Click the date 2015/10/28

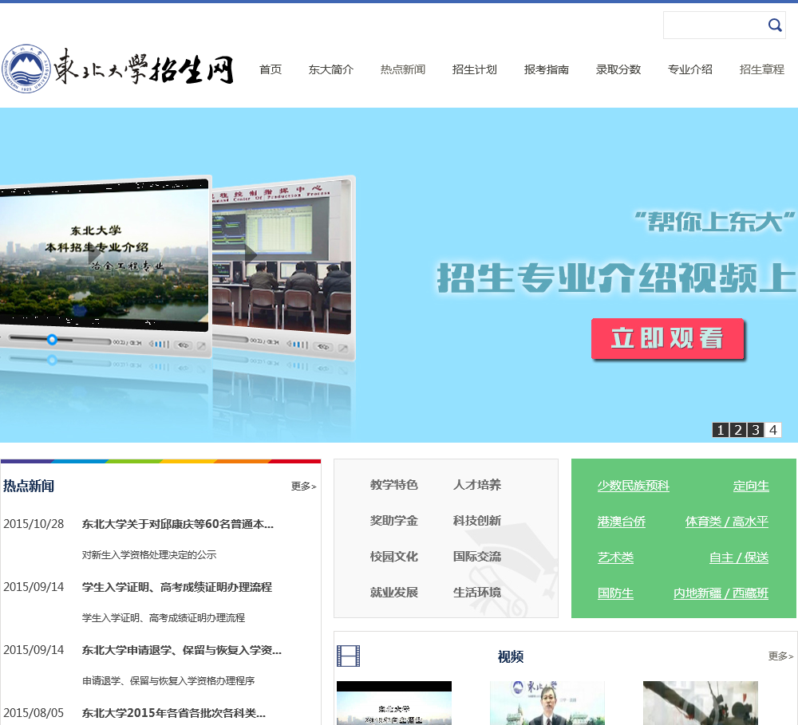(34, 524)
